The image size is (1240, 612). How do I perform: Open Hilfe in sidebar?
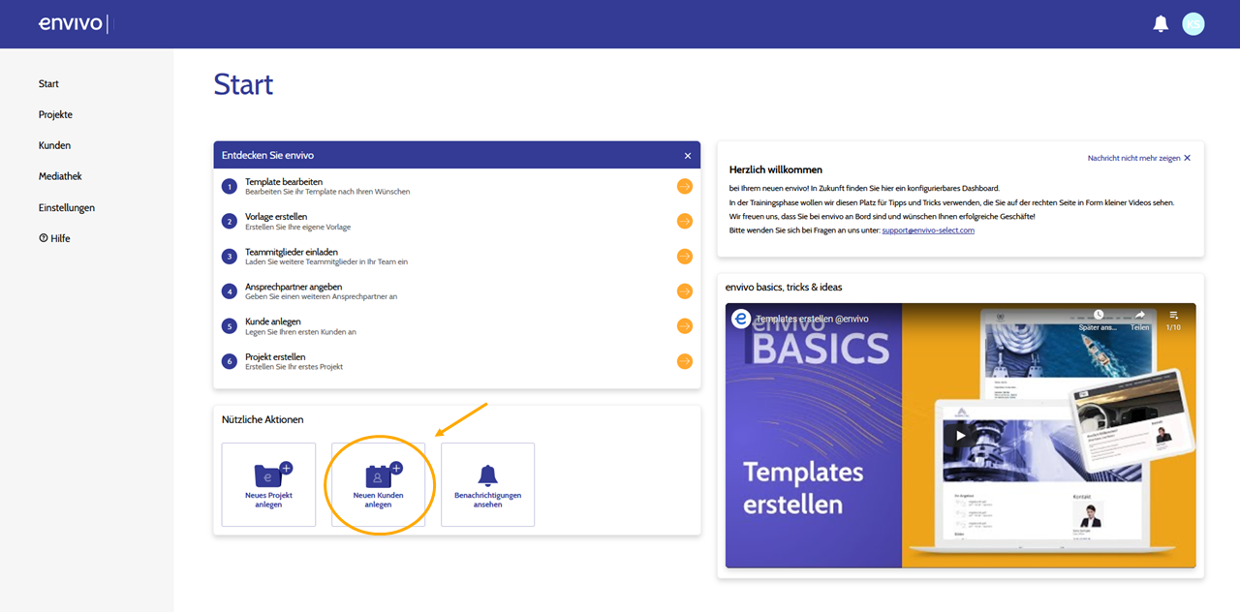point(54,239)
